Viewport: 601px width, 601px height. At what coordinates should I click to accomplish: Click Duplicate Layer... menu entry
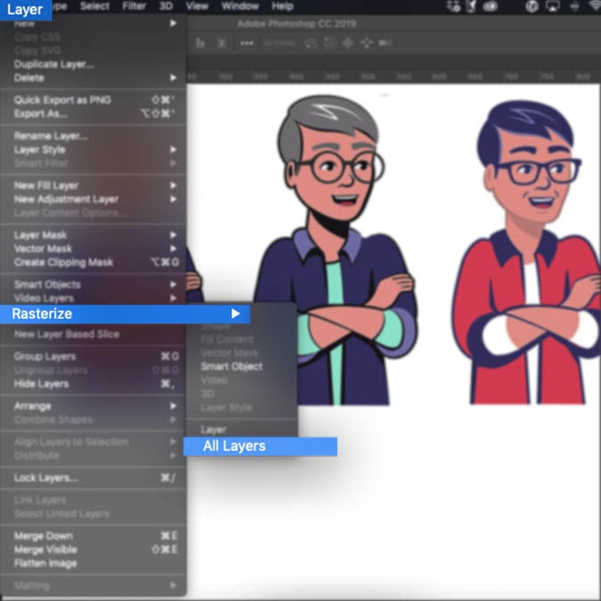click(x=53, y=64)
